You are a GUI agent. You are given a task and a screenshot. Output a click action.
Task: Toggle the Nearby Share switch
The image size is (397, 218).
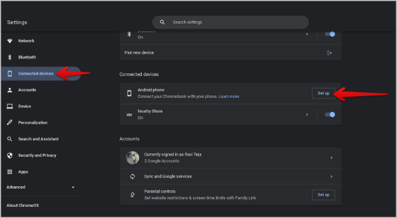330,115
